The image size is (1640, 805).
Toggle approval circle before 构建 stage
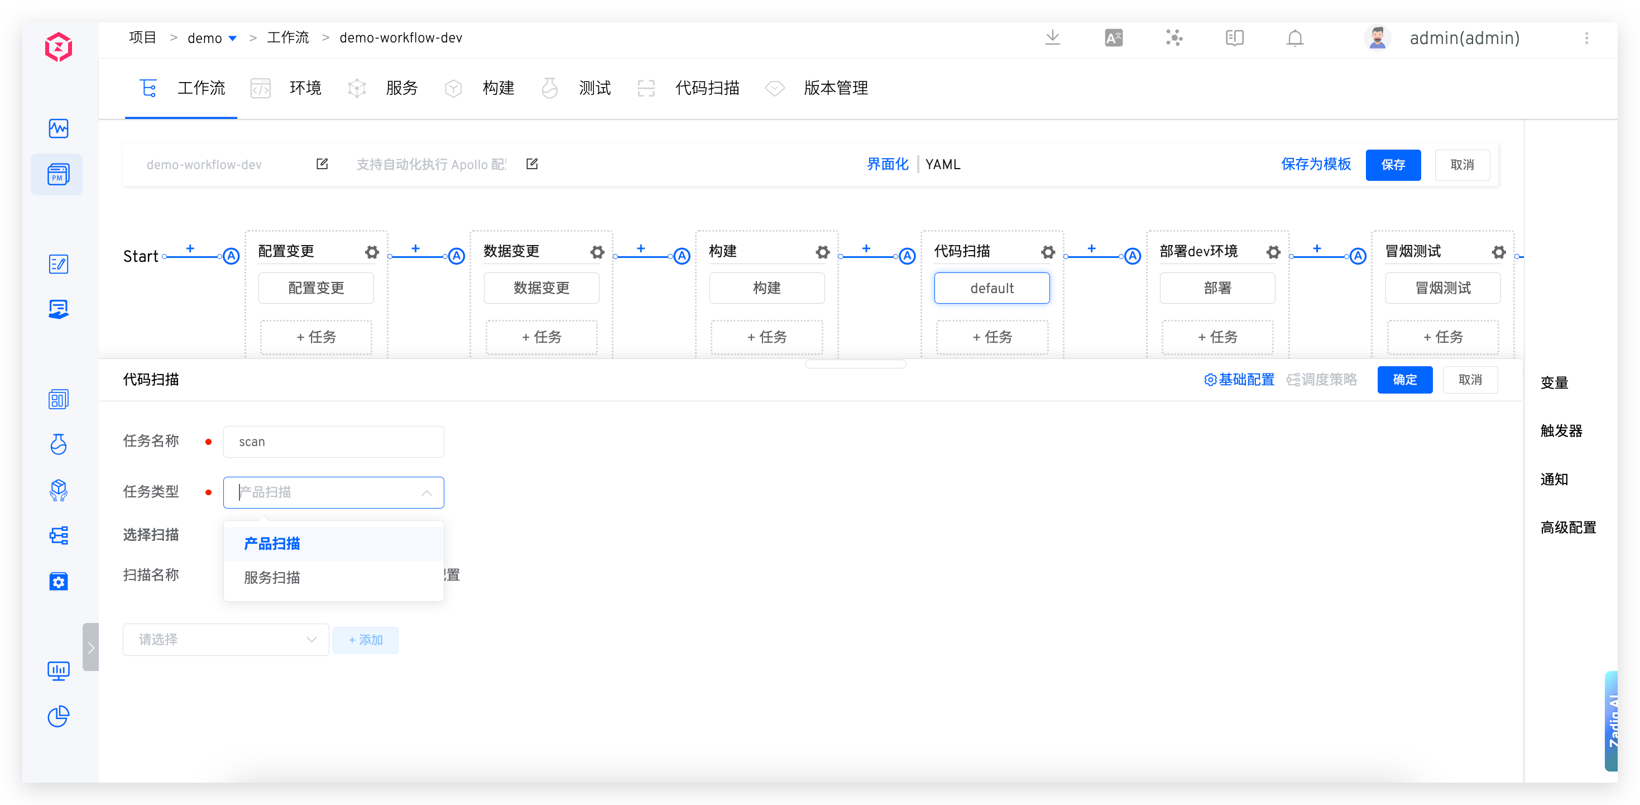[682, 256]
